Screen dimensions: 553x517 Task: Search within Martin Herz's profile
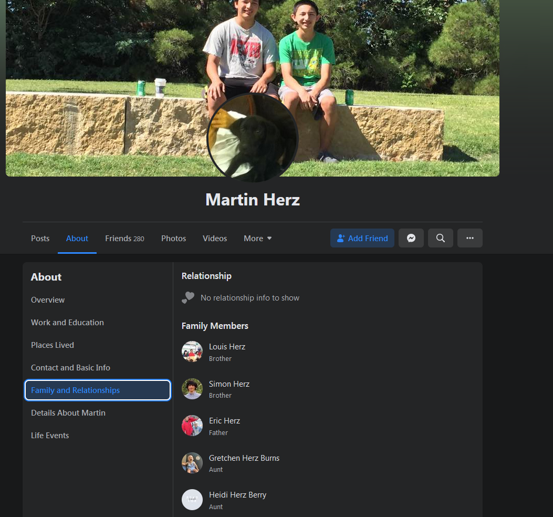(x=441, y=238)
